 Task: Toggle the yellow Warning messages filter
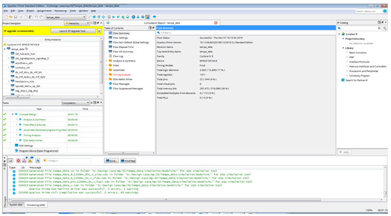(30, 161)
